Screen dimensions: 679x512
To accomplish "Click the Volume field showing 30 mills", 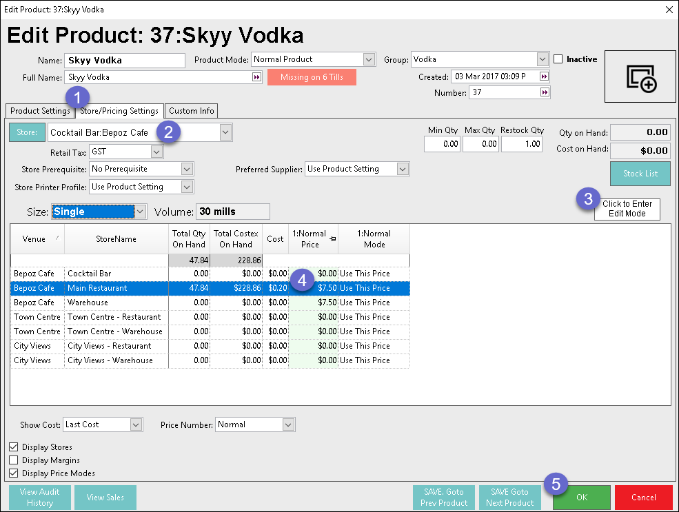I will [233, 212].
